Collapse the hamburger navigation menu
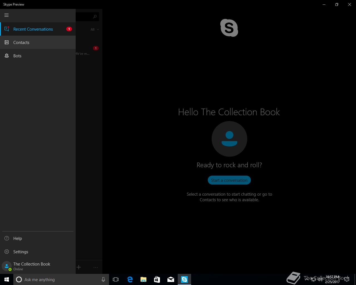 [x=6, y=15]
